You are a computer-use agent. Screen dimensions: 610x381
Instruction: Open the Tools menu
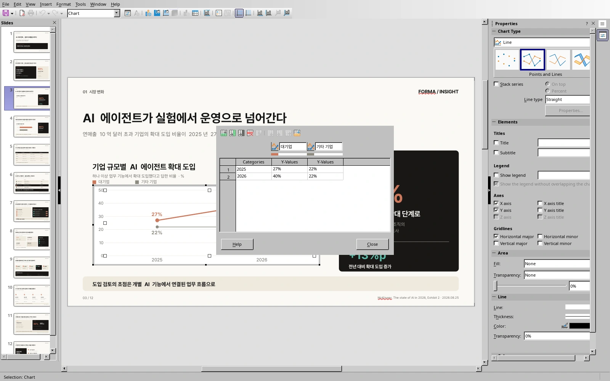pyautogui.click(x=80, y=4)
